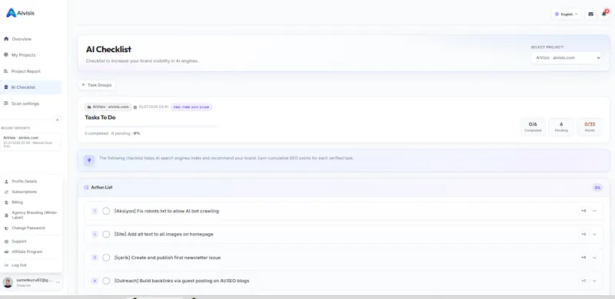The height and width of the screenshot is (299, 615).
Task: Click the Action List icon
Action: (86, 188)
